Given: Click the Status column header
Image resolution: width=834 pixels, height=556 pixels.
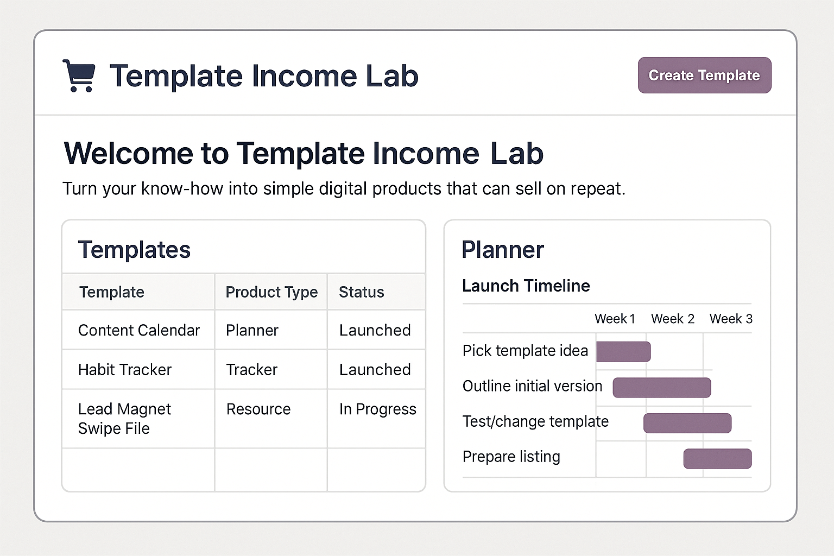Looking at the screenshot, I should [x=361, y=292].
